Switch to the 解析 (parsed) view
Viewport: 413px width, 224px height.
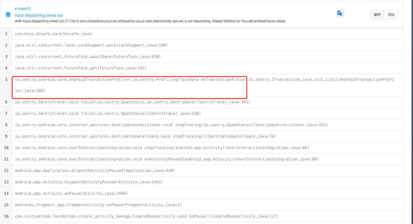click(x=377, y=14)
